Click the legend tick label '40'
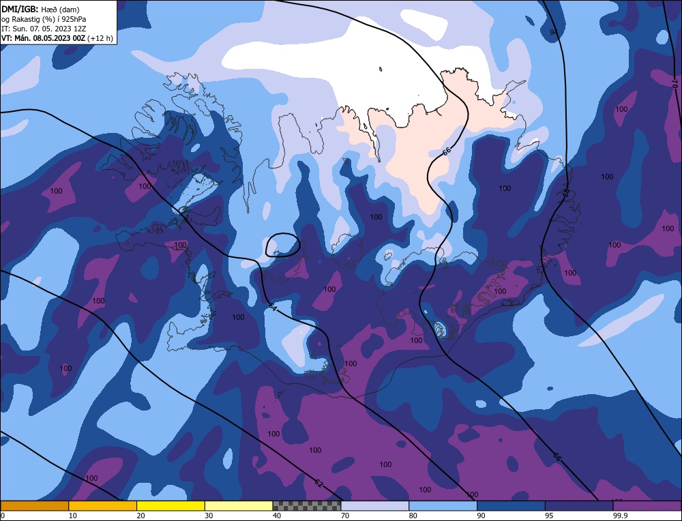Viewport: 682px width, 521px height. [277, 516]
